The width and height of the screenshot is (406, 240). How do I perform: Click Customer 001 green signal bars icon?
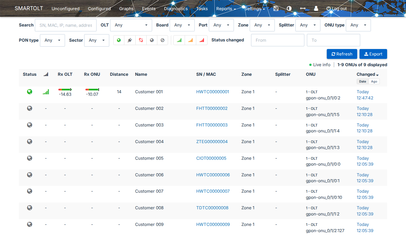coord(46,92)
